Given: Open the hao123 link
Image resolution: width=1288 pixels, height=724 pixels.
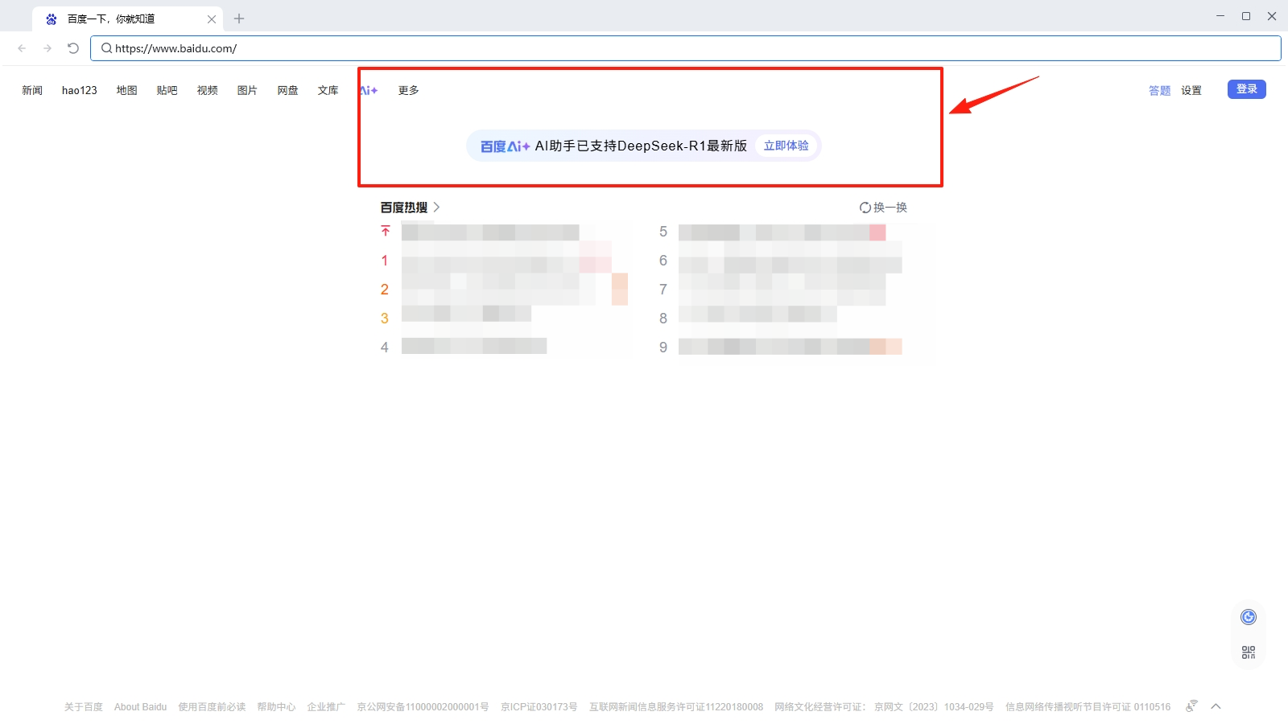Looking at the screenshot, I should [80, 90].
